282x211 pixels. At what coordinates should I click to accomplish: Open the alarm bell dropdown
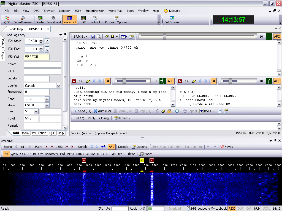coord(114,37)
